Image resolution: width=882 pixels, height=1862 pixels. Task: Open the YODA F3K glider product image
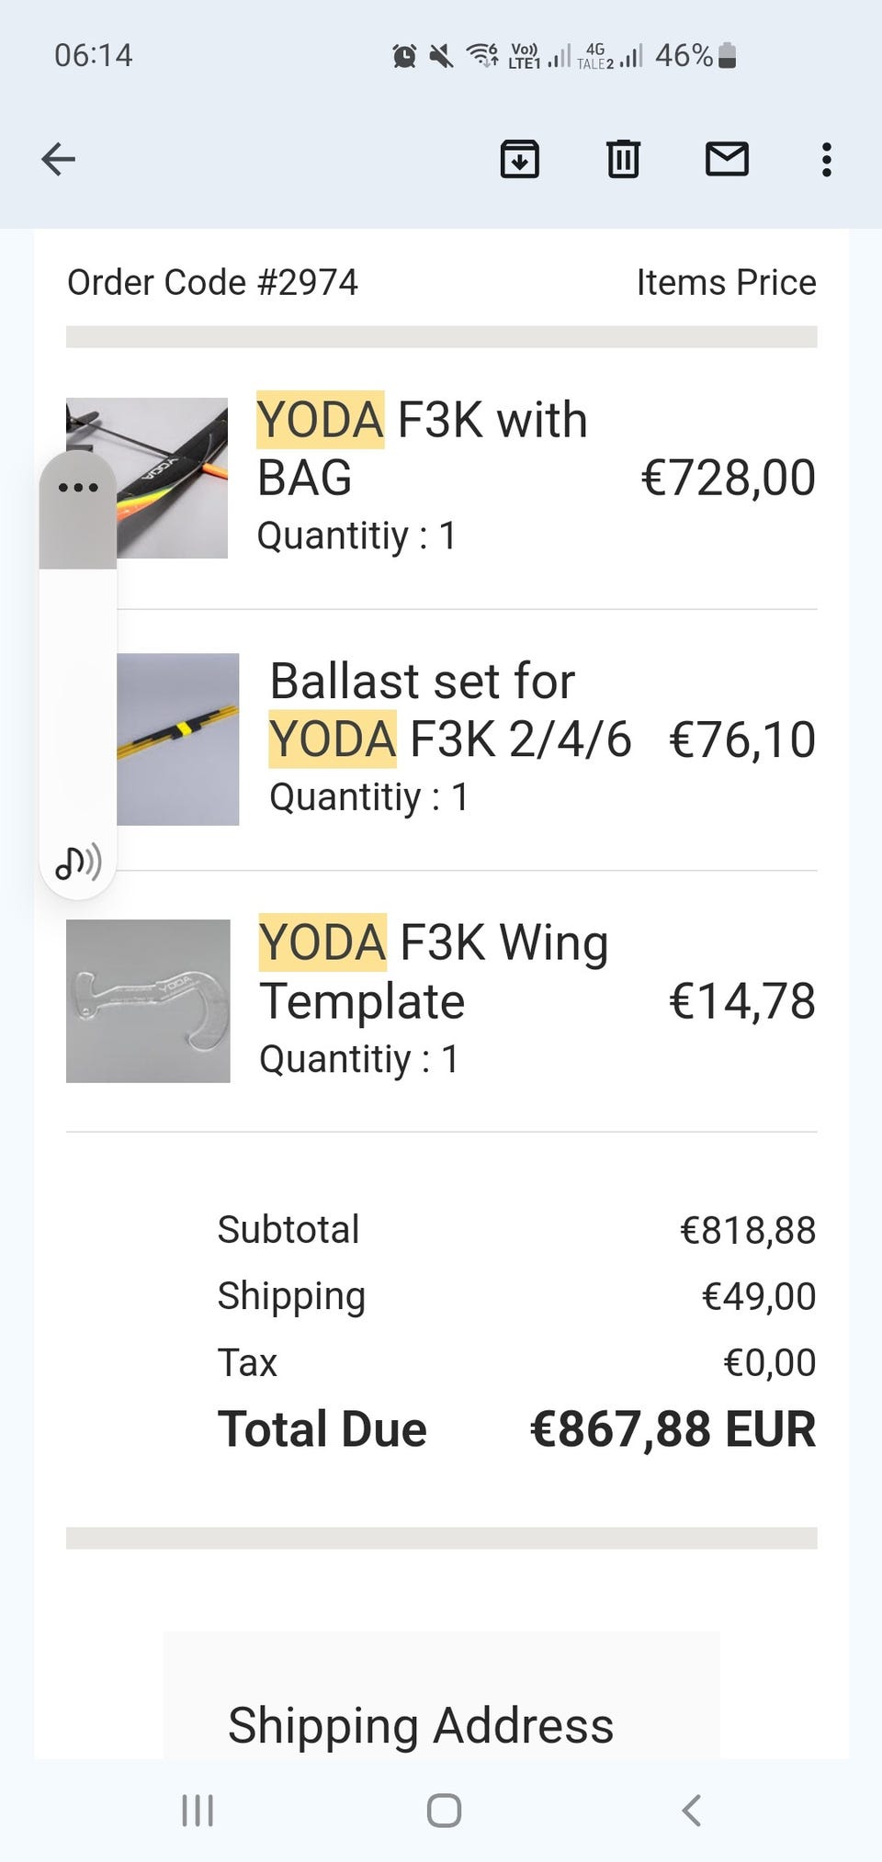click(x=147, y=478)
